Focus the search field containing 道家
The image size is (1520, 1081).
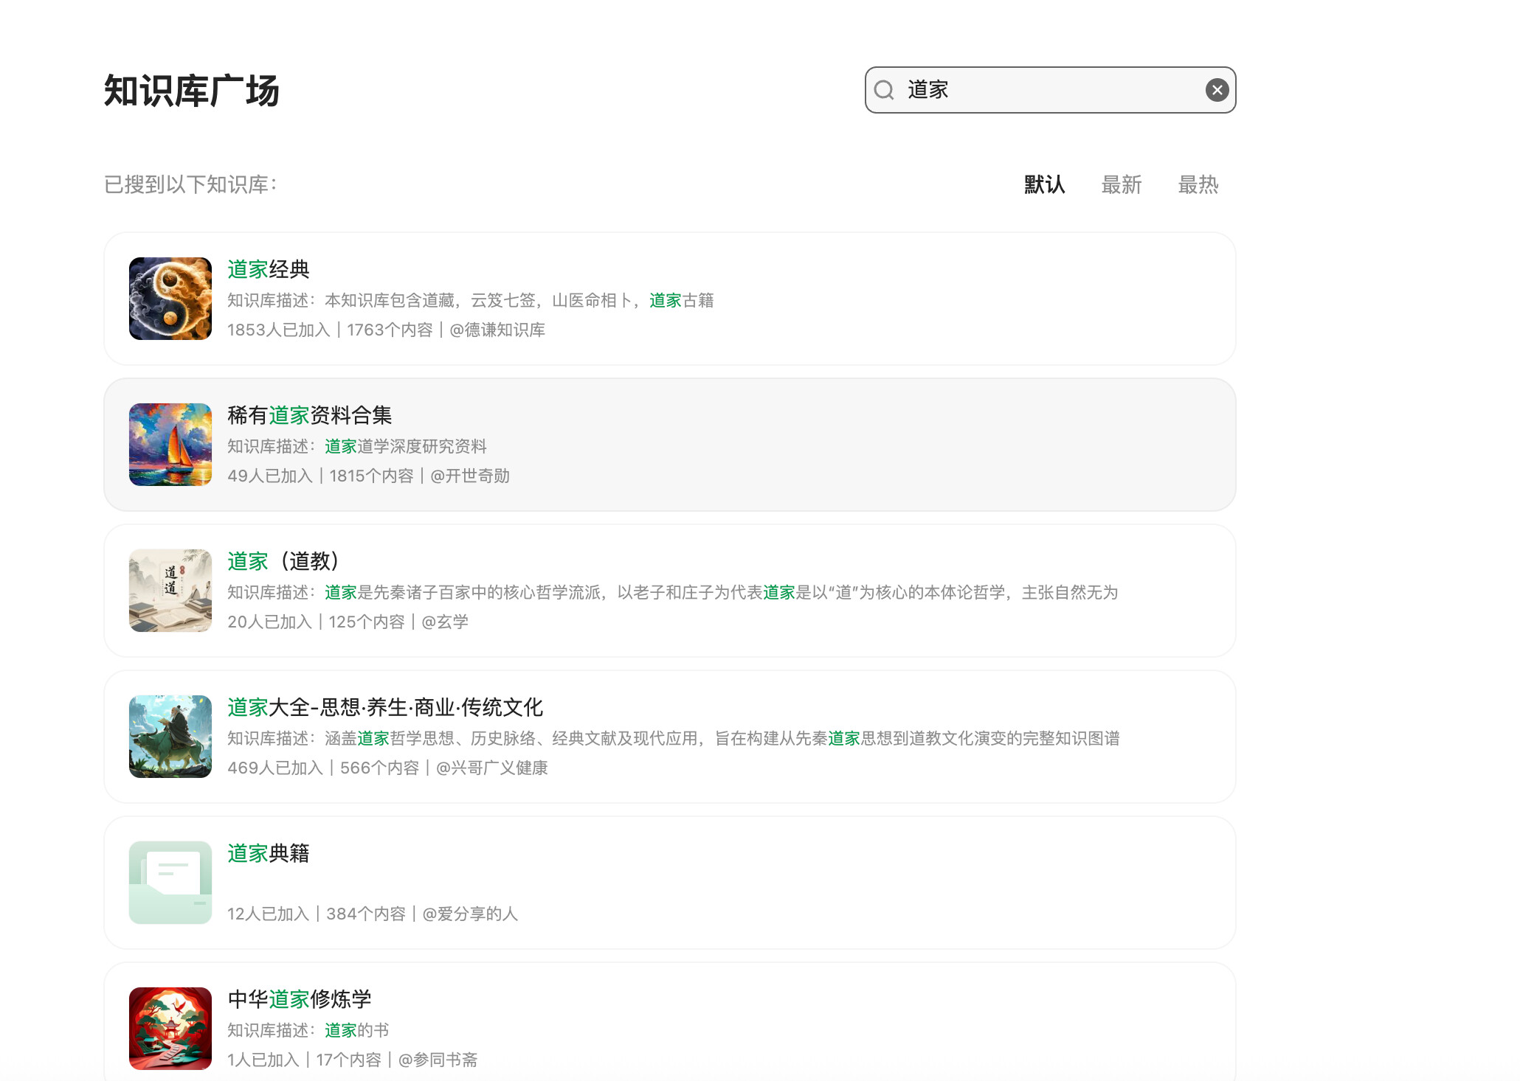pos(1050,90)
